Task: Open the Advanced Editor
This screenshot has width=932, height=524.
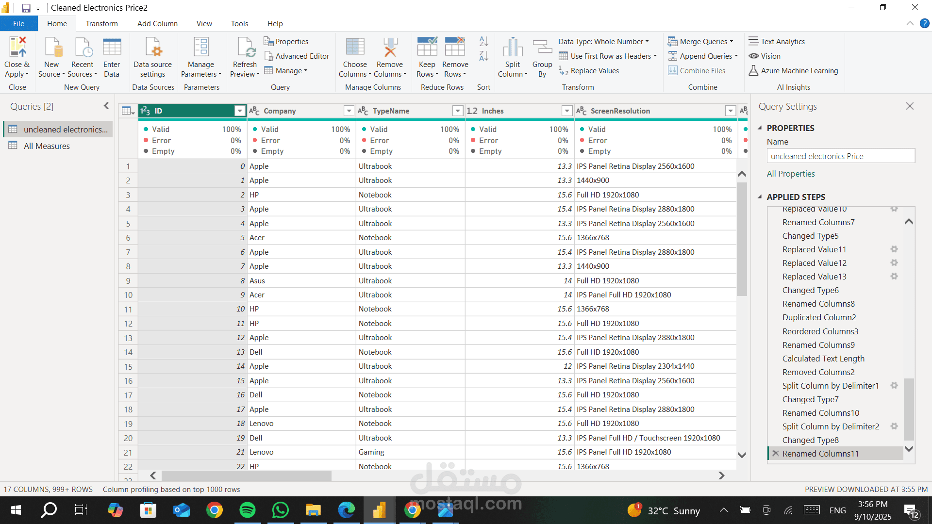Action: point(297,56)
